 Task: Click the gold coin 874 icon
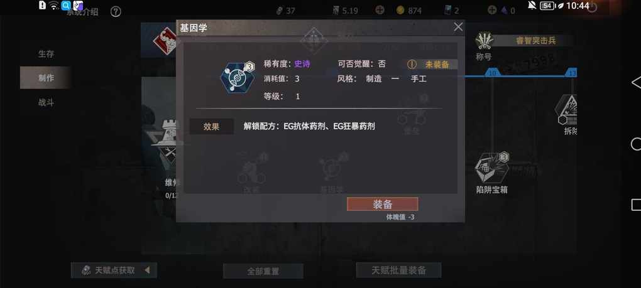coord(400,10)
